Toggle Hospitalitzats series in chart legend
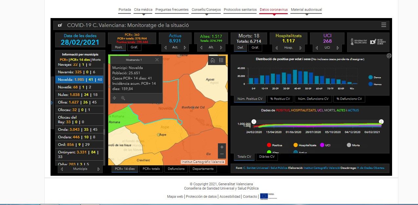 coord(296,145)
